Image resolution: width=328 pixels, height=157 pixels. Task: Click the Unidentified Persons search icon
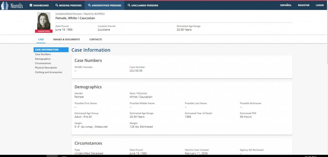[x=89, y=5]
